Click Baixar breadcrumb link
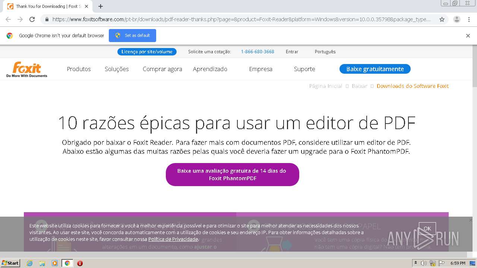477x268 pixels. click(x=359, y=86)
